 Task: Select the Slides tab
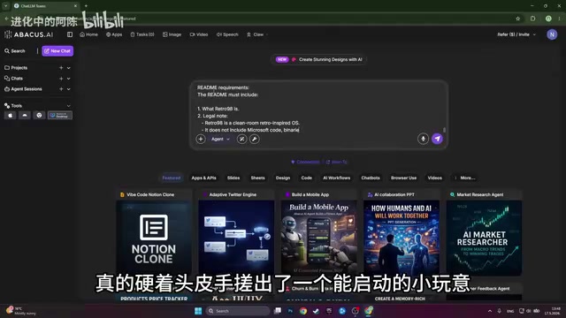[233, 178]
